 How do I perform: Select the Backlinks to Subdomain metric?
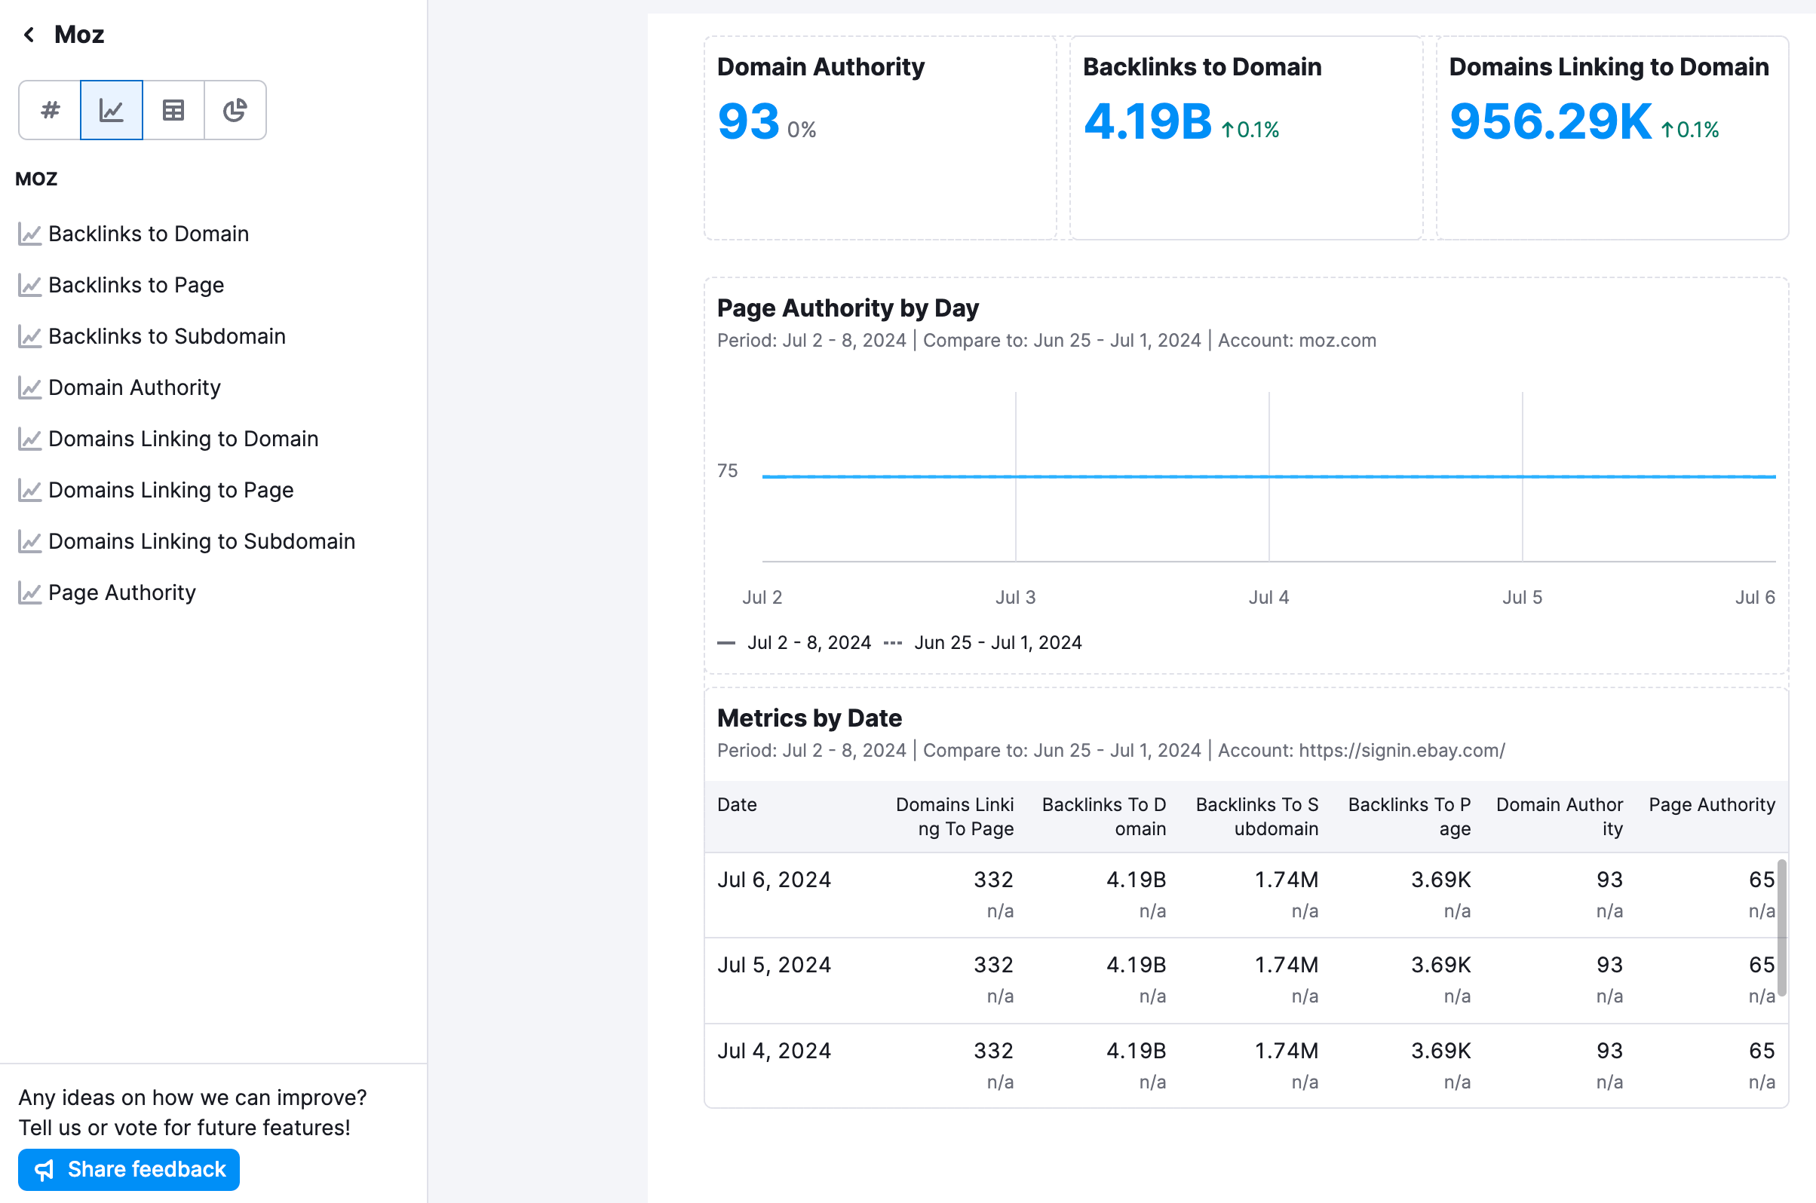(x=166, y=336)
